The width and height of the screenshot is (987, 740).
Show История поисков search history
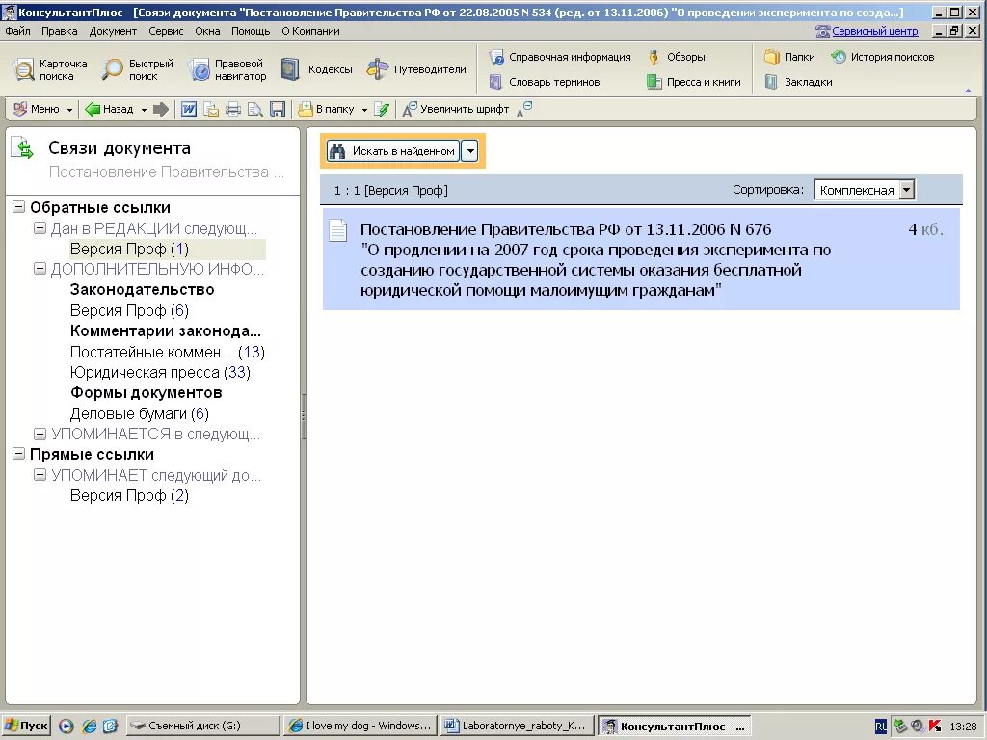click(x=882, y=57)
